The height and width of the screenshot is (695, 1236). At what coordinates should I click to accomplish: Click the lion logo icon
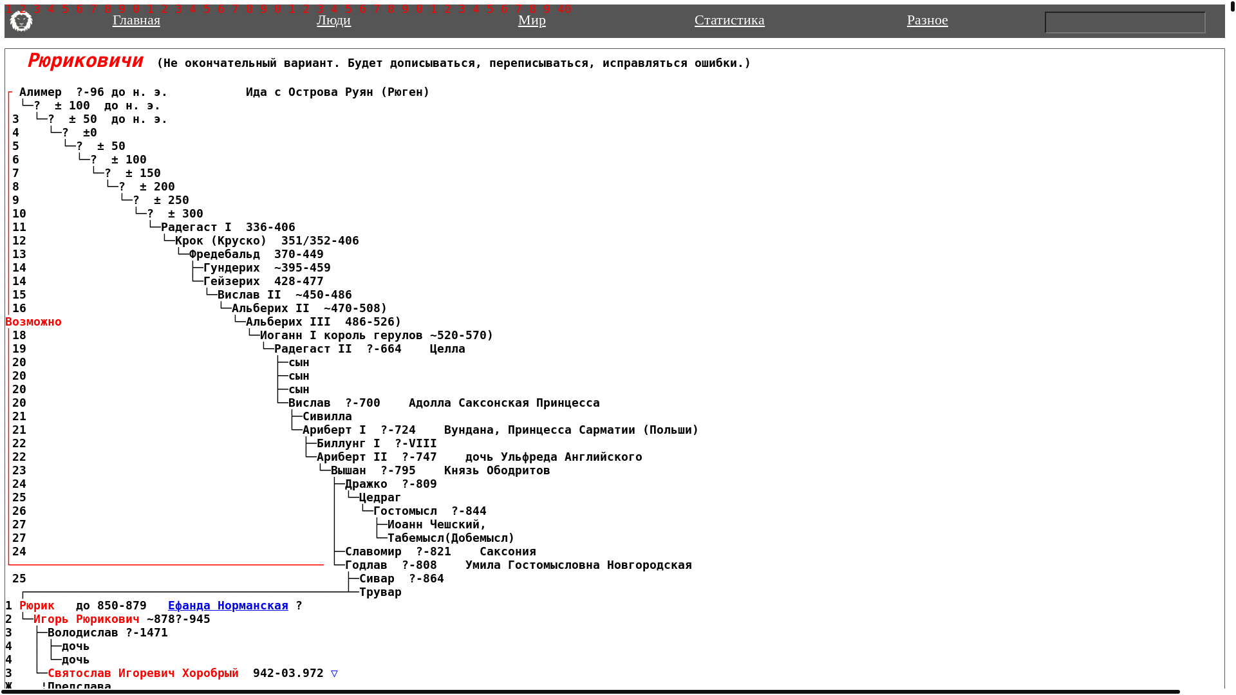pos(21,21)
